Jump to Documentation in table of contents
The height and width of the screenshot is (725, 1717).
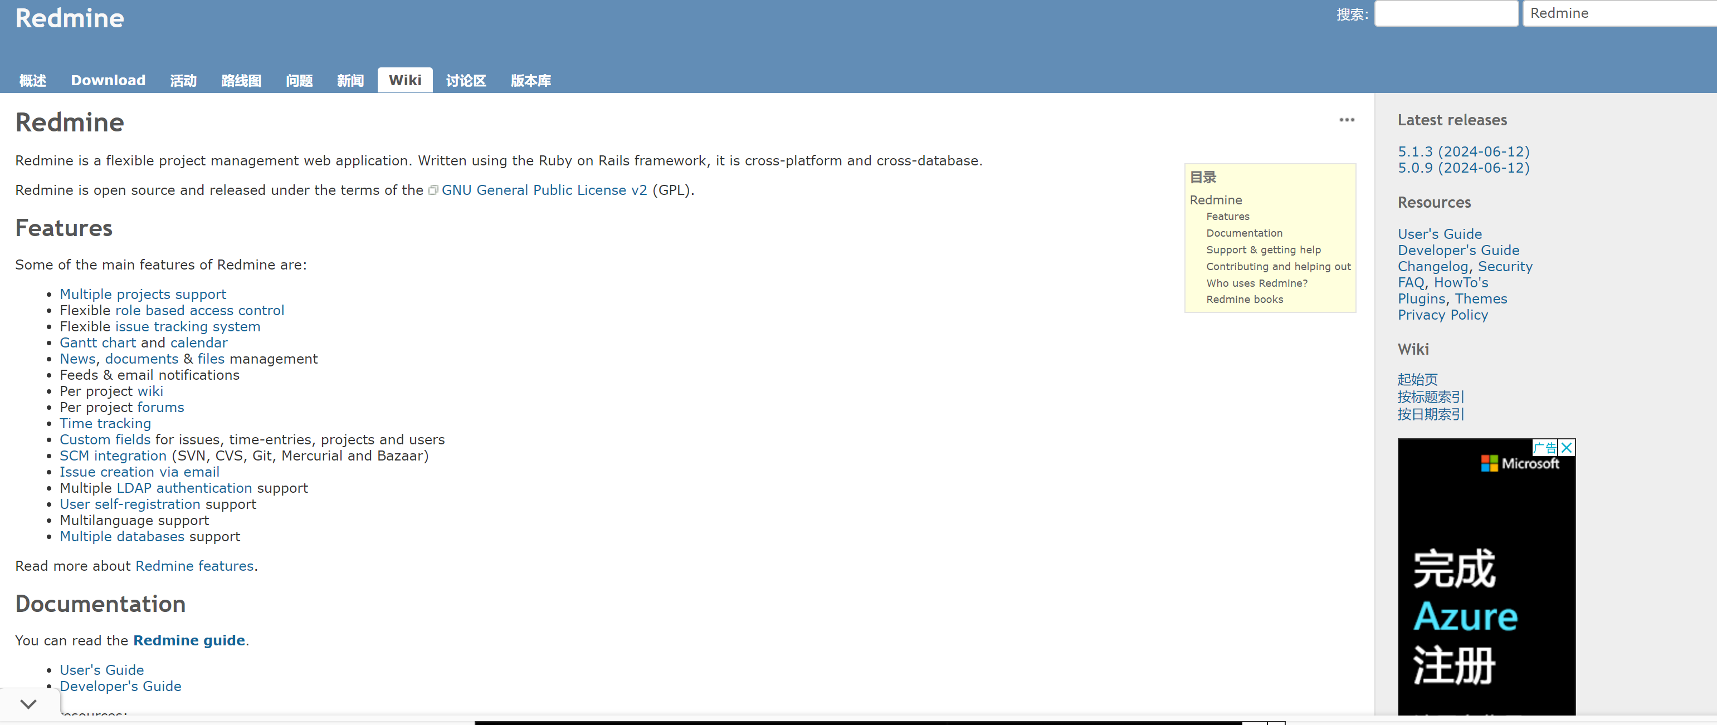(x=1245, y=233)
